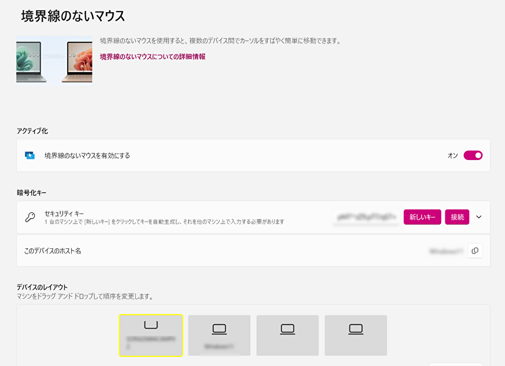
Task: Click the blurred name in the yellow-highlighted tile
Action: (151, 342)
